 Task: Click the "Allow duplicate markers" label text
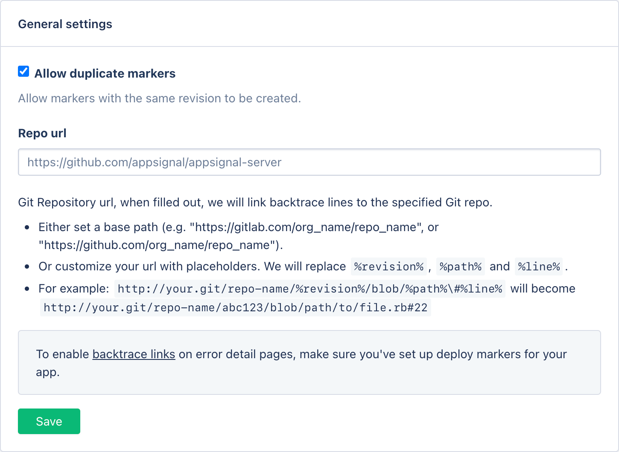[105, 74]
